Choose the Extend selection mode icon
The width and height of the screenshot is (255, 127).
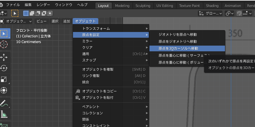click(32, 13)
